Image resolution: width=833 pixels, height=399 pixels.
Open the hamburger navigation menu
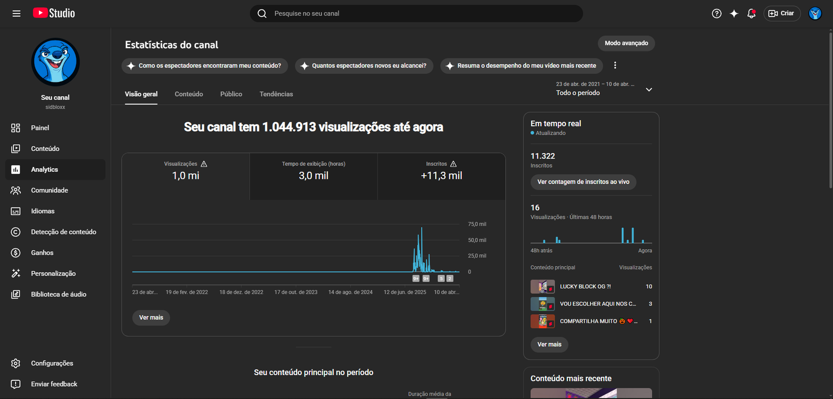click(16, 14)
